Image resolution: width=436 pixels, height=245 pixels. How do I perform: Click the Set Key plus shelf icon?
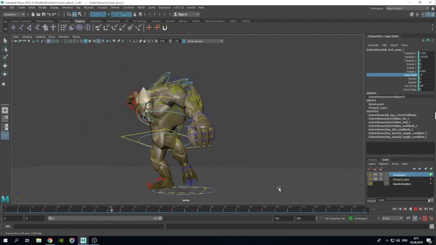(x=149, y=28)
